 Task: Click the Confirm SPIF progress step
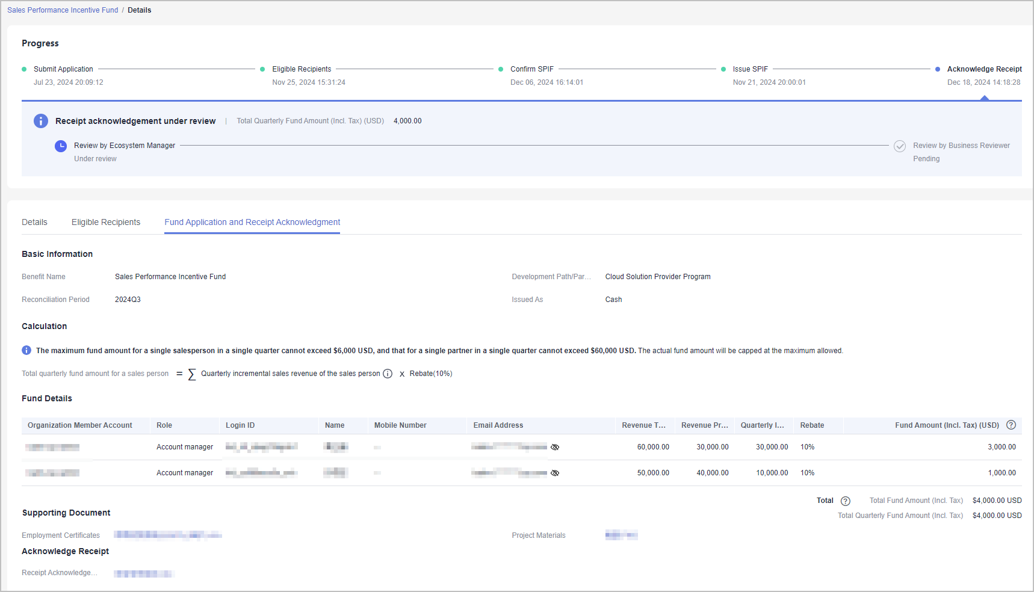click(531, 69)
